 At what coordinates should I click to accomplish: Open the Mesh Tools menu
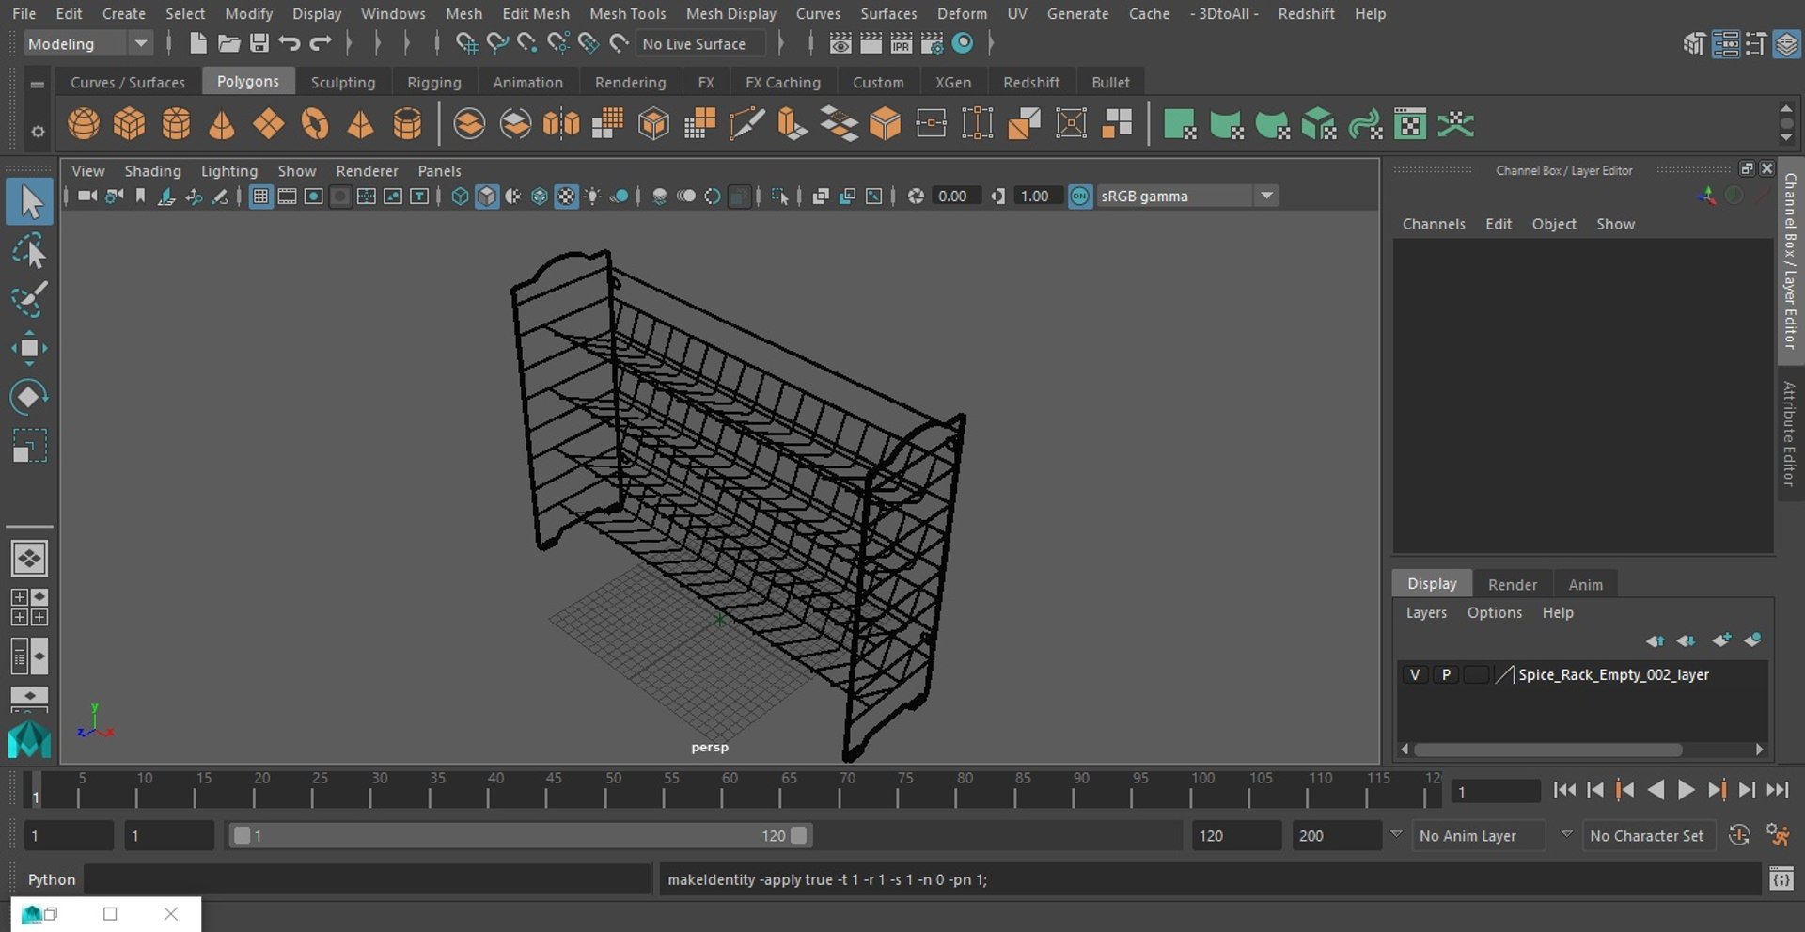click(627, 13)
